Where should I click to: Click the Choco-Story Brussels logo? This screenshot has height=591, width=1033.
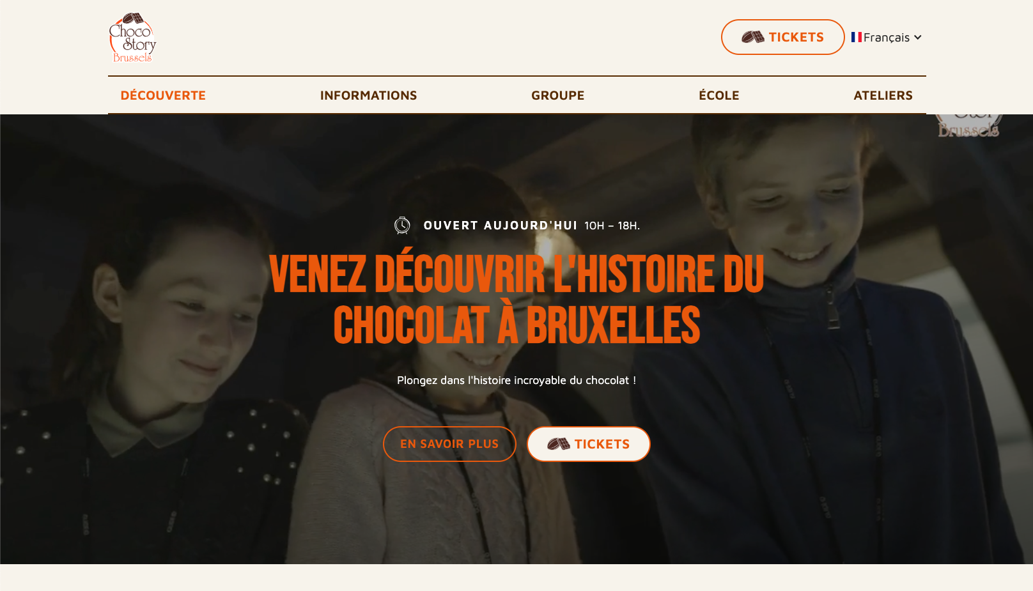[x=132, y=38]
